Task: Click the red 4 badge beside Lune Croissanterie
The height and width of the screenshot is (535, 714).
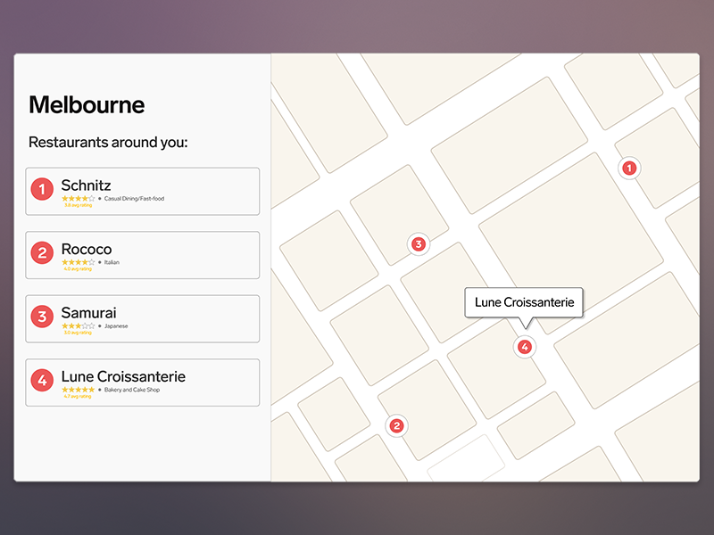Action: pyautogui.click(x=42, y=380)
